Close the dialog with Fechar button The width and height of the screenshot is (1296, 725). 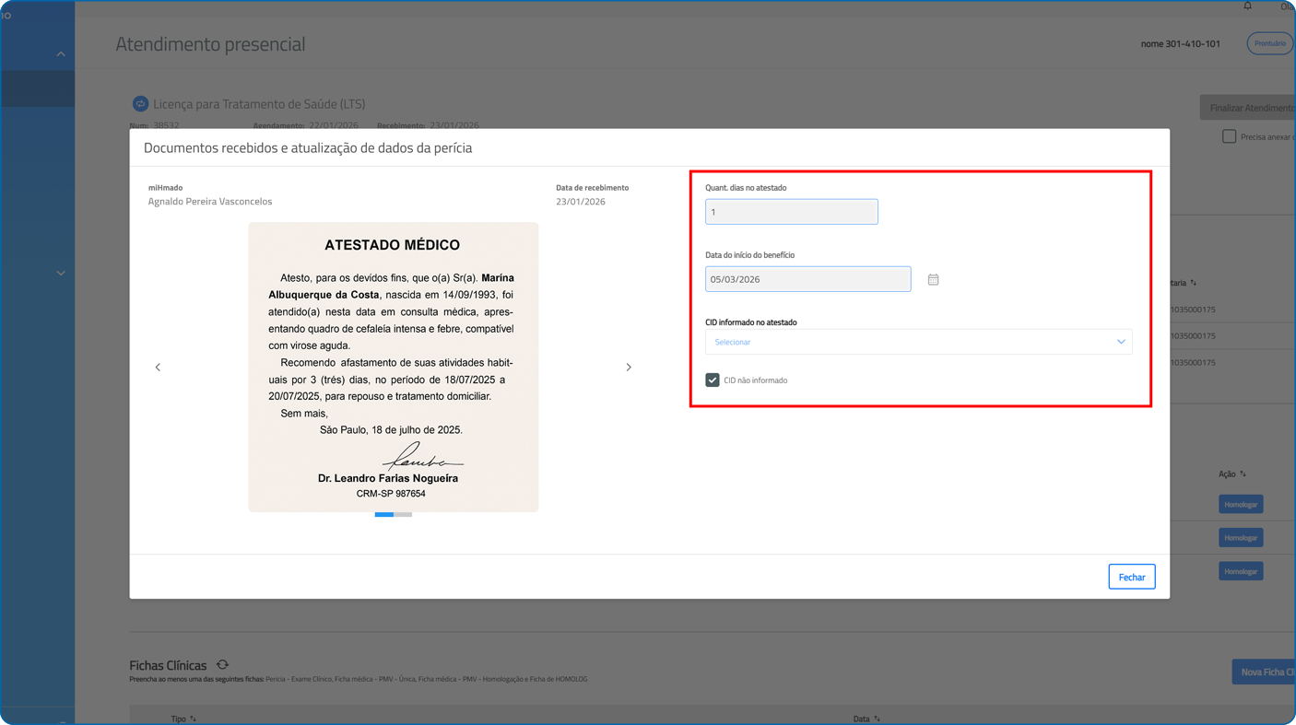[1131, 577]
